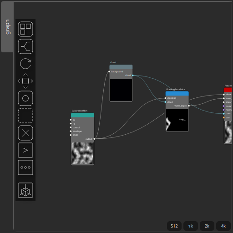Click the GaborWaveFbm title label
This screenshot has width=233, height=233.
[x=80, y=111]
